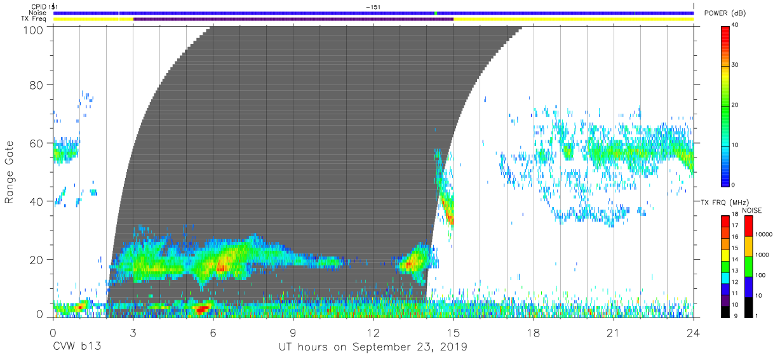Image resolution: width=780 pixels, height=360 pixels.
Task: Click the power colorbar gradient strip
Action: click(726, 105)
